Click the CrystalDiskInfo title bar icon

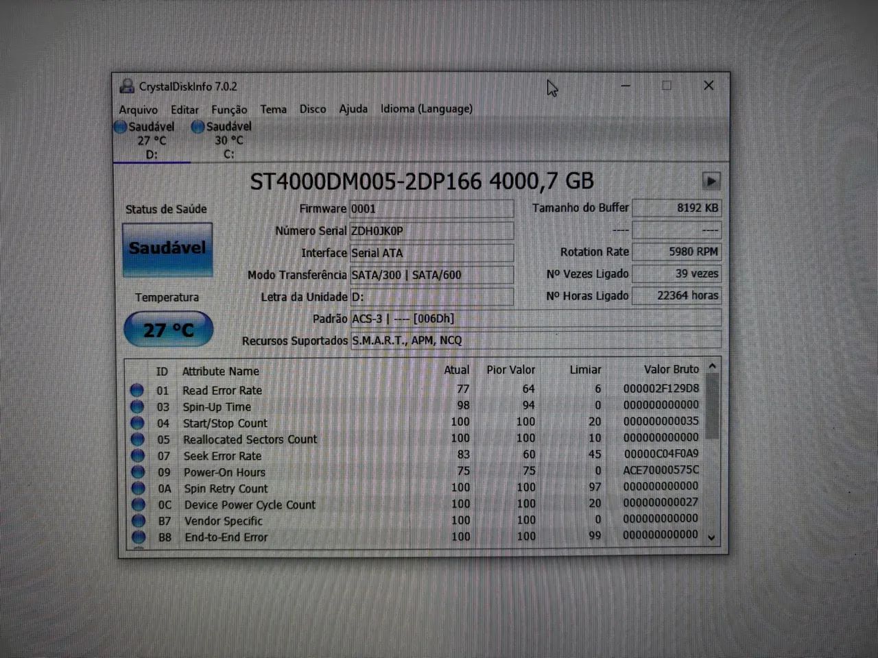pos(127,86)
